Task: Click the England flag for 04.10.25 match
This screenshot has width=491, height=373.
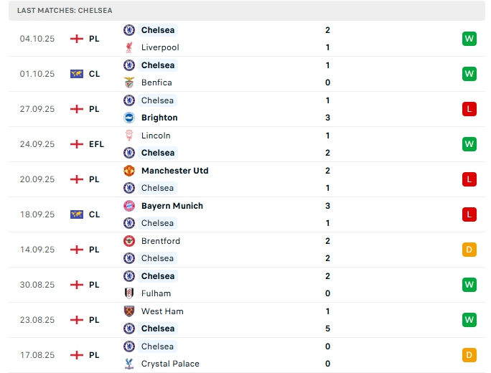Action: point(77,39)
